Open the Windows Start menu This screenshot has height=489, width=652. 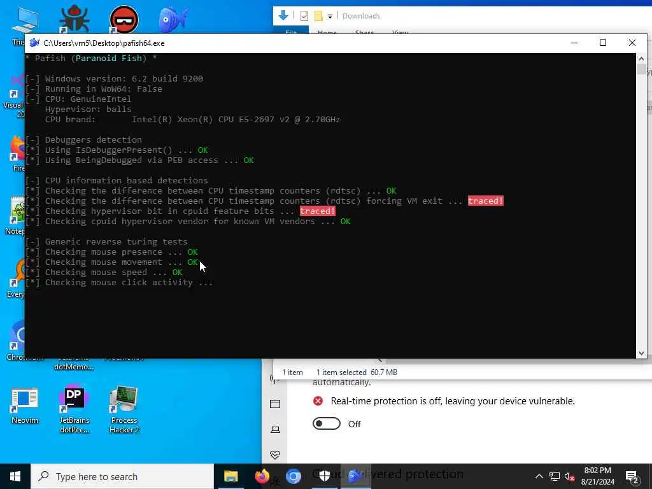(15, 476)
